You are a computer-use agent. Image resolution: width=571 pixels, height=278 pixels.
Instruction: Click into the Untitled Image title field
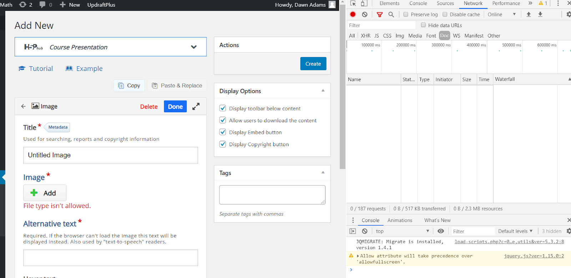point(111,155)
